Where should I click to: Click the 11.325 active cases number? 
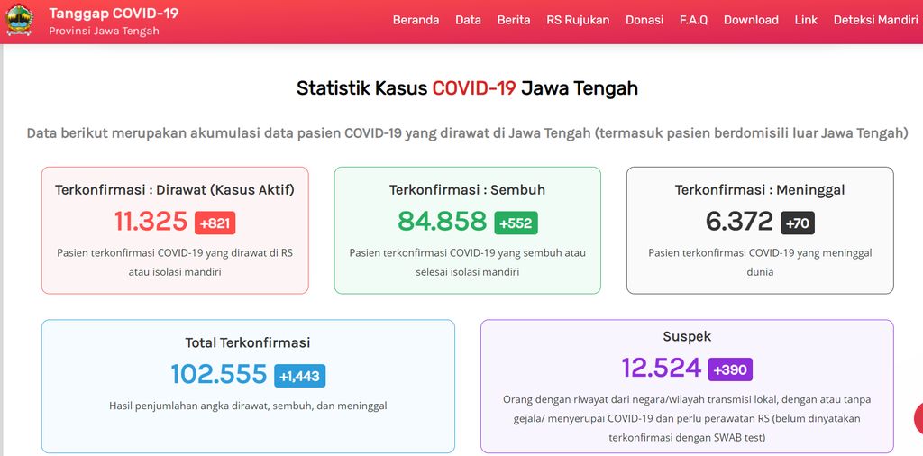pyautogui.click(x=151, y=222)
